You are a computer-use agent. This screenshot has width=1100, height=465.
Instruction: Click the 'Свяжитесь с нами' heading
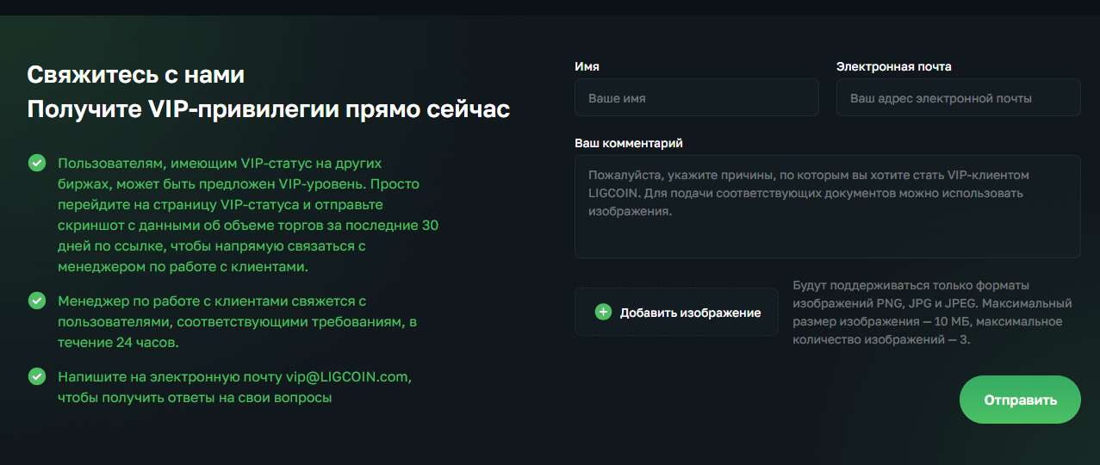pos(136,75)
